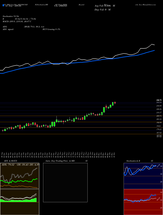This screenshot has height=215, width=163.
Task: Click the 'BUY Growing @ 1%' signal text
Action: pos(51,29)
